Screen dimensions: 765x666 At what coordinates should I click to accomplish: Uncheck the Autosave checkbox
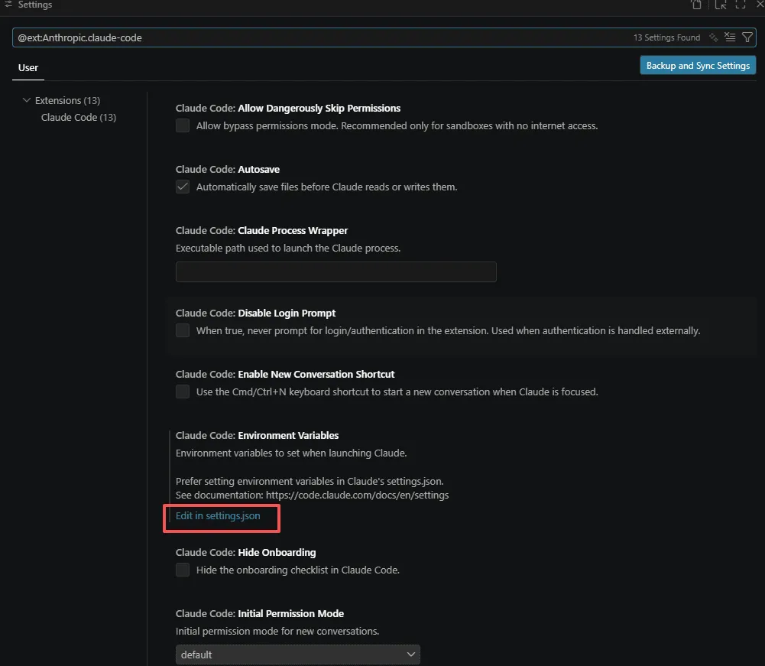pyautogui.click(x=183, y=187)
